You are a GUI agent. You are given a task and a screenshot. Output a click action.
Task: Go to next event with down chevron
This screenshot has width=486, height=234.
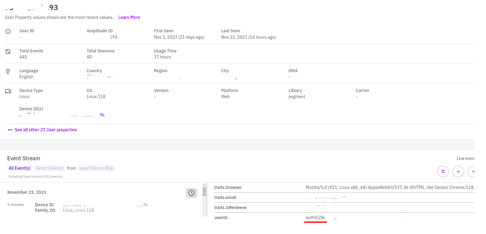[x=472, y=172]
